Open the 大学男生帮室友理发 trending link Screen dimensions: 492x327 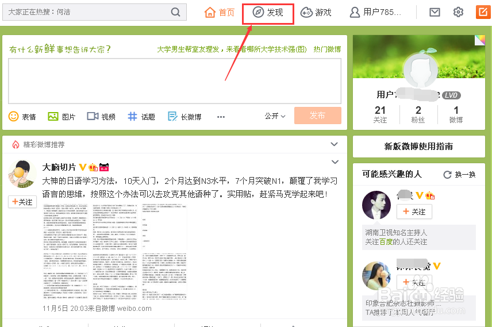tap(232, 49)
